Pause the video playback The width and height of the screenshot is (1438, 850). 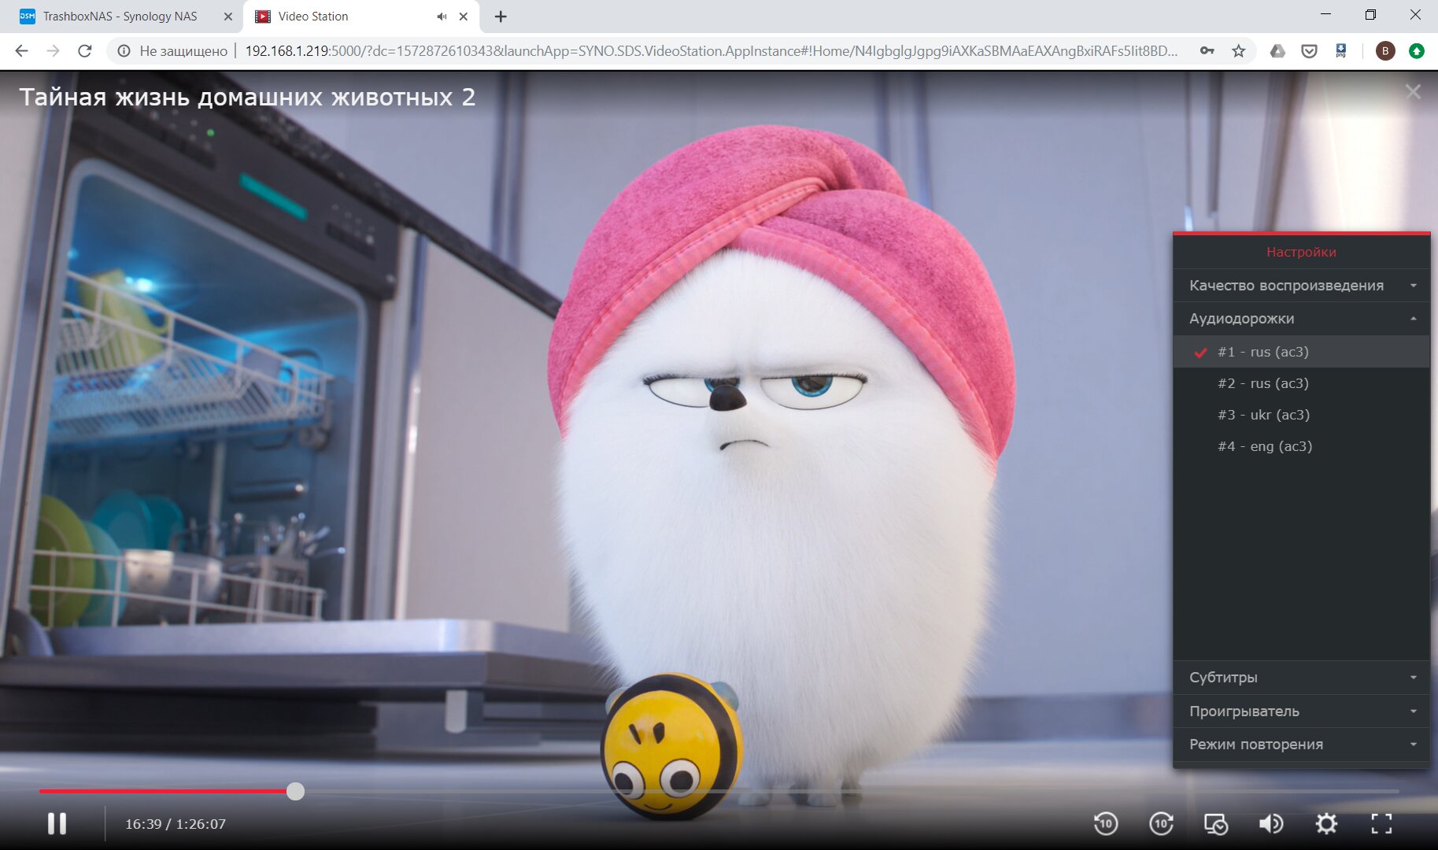click(57, 823)
